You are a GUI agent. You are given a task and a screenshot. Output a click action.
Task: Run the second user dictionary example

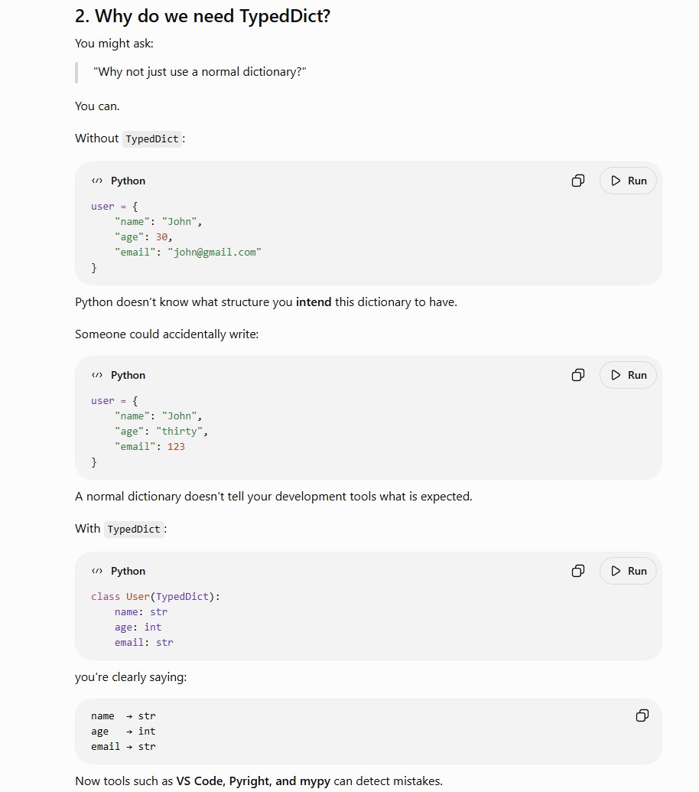[628, 375]
